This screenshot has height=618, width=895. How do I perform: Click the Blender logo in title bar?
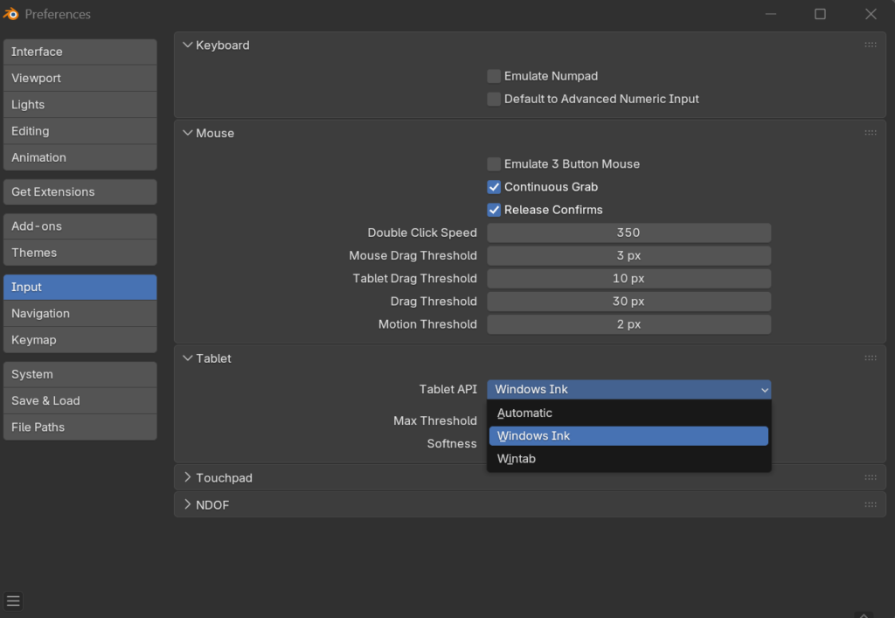click(12, 14)
